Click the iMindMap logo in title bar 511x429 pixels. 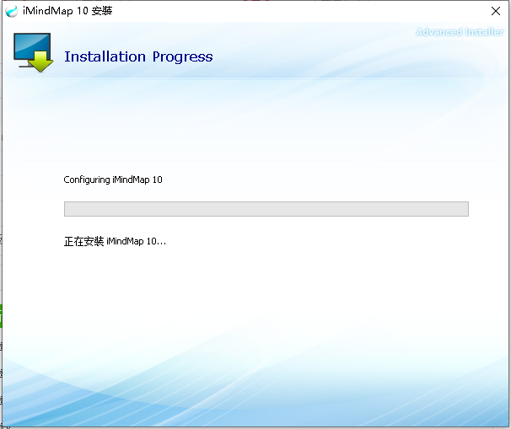tap(12, 11)
